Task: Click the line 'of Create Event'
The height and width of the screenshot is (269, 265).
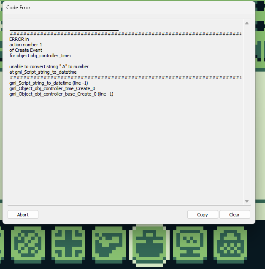Action: point(26,50)
